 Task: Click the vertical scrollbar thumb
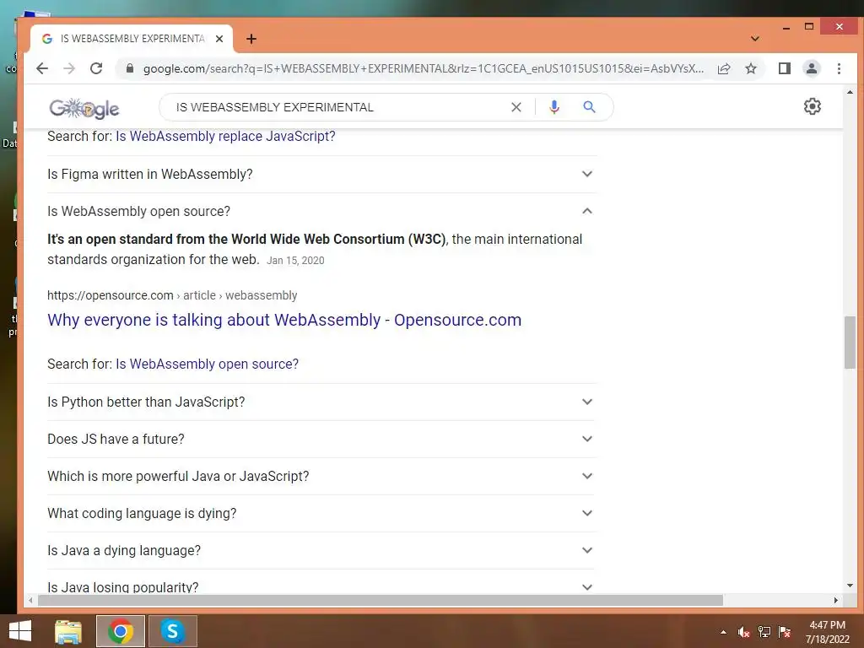coord(849,343)
